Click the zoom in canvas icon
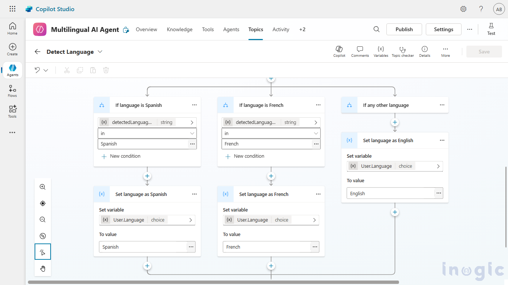Viewport: 508px width, 285px height. [x=43, y=187]
